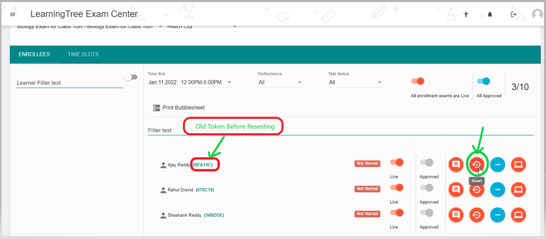Click the blue minus button for Shashank Reddy
Viewport: 546px width, 239px height.
498,215
